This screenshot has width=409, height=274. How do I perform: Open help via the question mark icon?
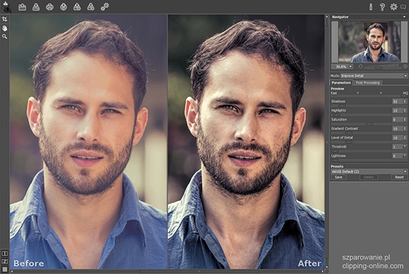pos(382,7)
